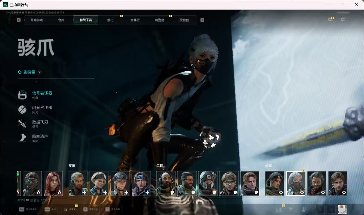Open the world chat bar
364x215 pixels.
pyautogui.click(x=32, y=200)
